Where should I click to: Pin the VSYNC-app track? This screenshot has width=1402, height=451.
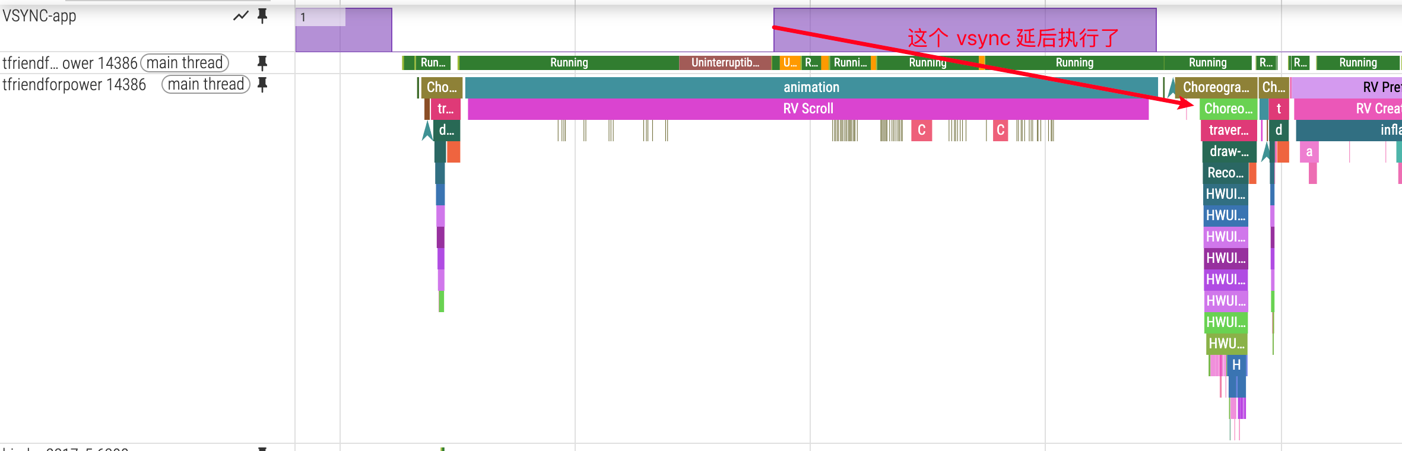tap(262, 16)
